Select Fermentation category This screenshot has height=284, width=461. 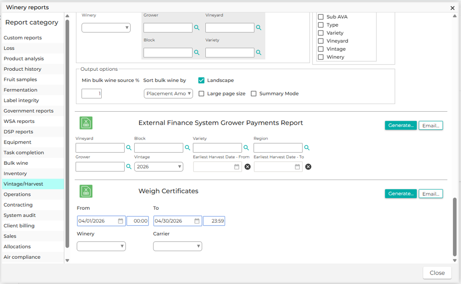[x=32, y=90]
